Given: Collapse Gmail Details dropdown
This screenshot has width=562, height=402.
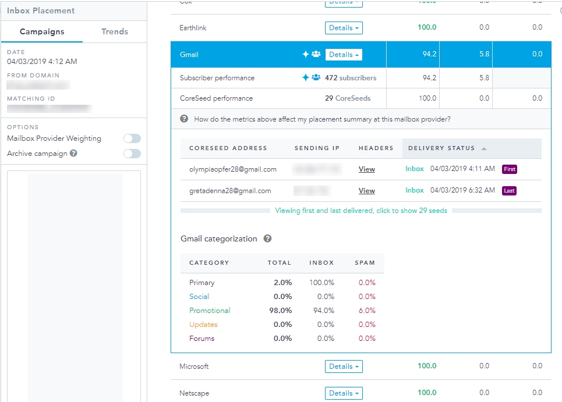Looking at the screenshot, I should tap(344, 54).
